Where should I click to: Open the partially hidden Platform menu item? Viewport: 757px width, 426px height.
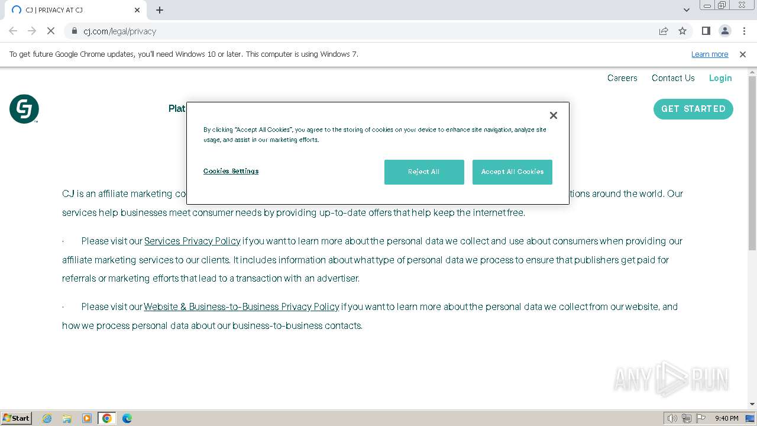pos(177,109)
